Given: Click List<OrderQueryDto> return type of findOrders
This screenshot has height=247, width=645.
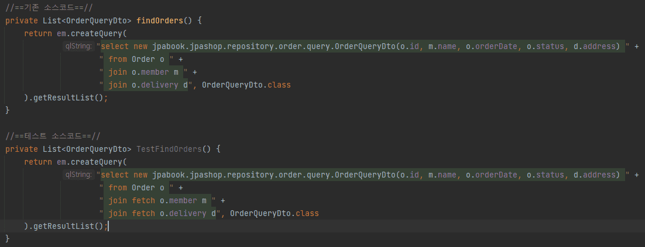Looking at the screenshot, I should click(x=87, y=20).
